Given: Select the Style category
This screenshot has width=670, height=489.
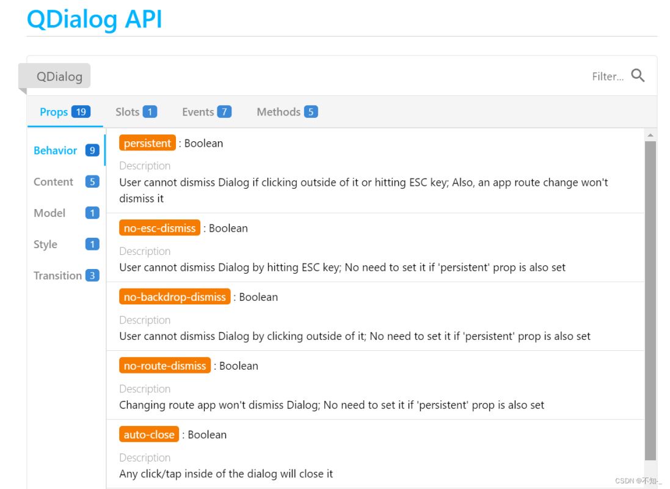Looking at the screenshot, I should coord(66,244).
